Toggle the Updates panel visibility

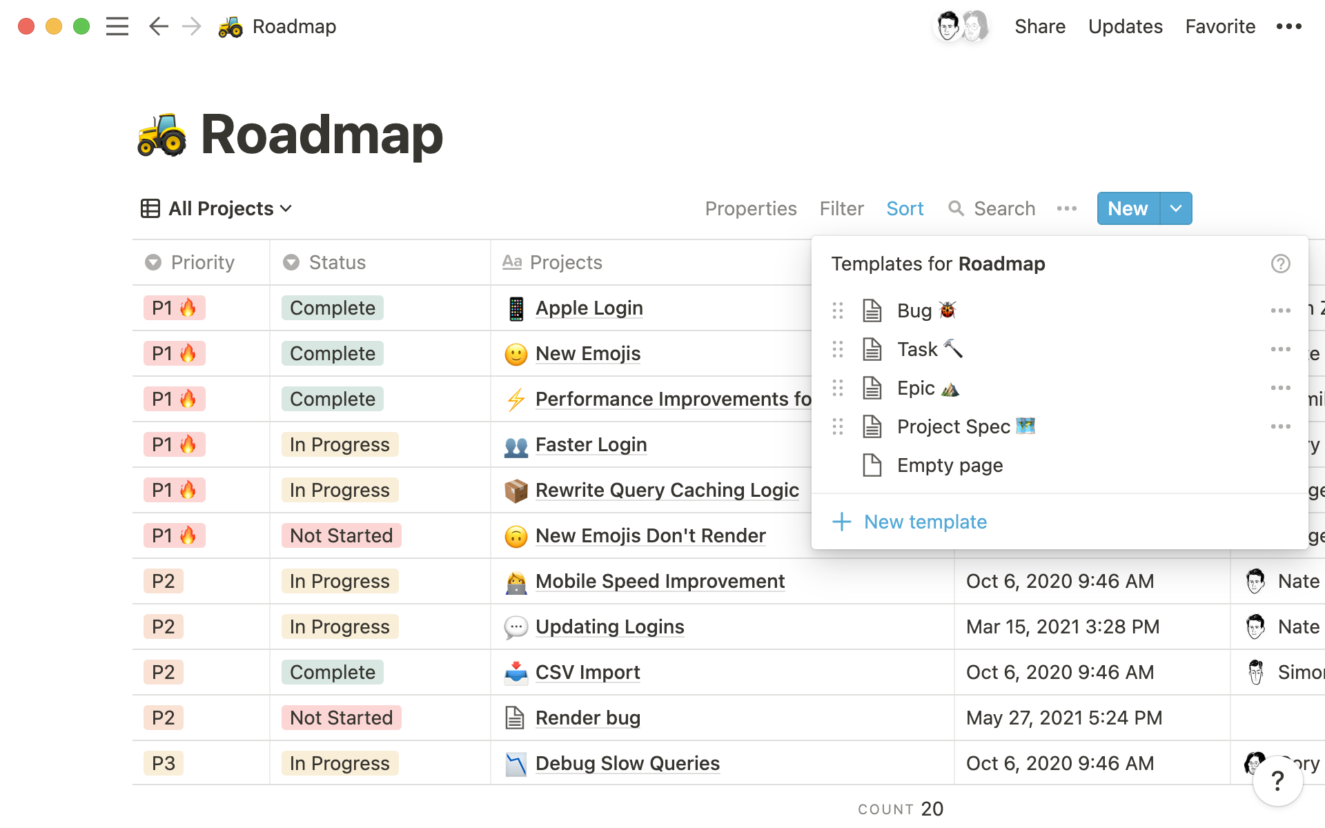(x=1123, y=26)
